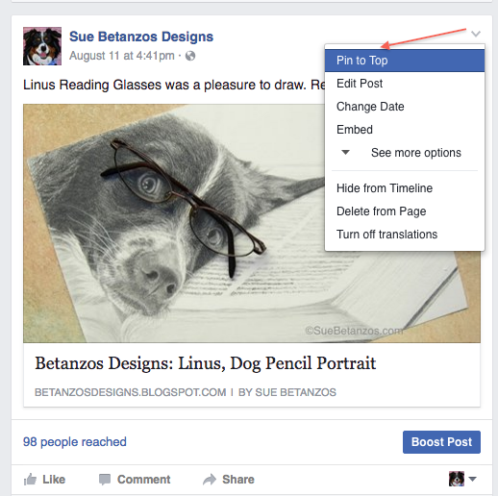Click the Boost Post button
The width and height of the screenshot is (498, 496).
click(x=441, y=442)
